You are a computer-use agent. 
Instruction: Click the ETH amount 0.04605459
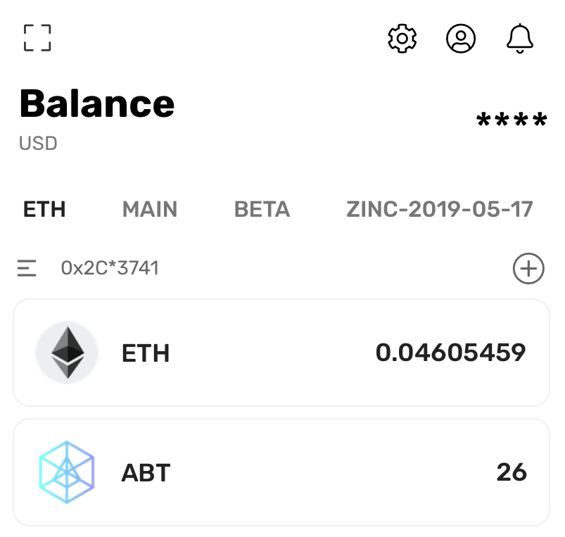point(450,353)
